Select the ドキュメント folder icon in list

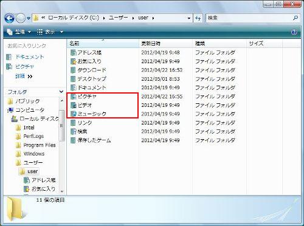point(73,87)
